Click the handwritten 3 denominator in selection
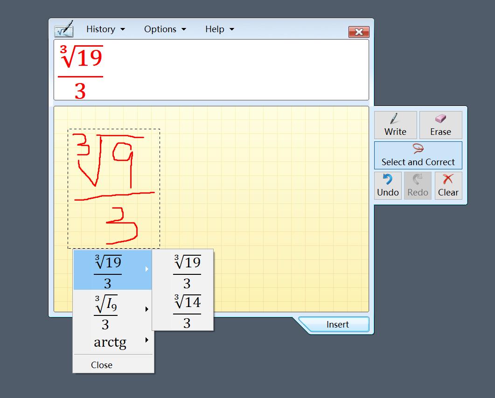This screenshot has width=495, height=398. (122, 226)
